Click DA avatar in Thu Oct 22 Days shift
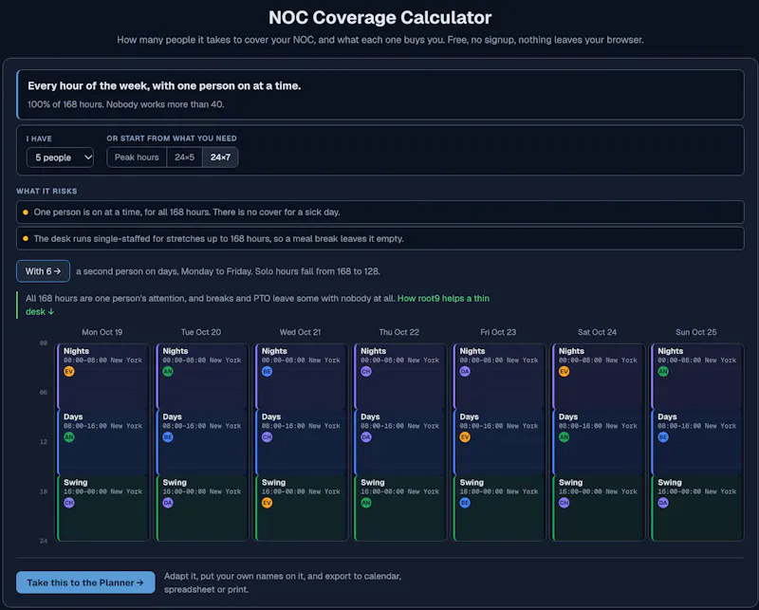The width and height of the screenshot is (759, 610). point(366,437)
